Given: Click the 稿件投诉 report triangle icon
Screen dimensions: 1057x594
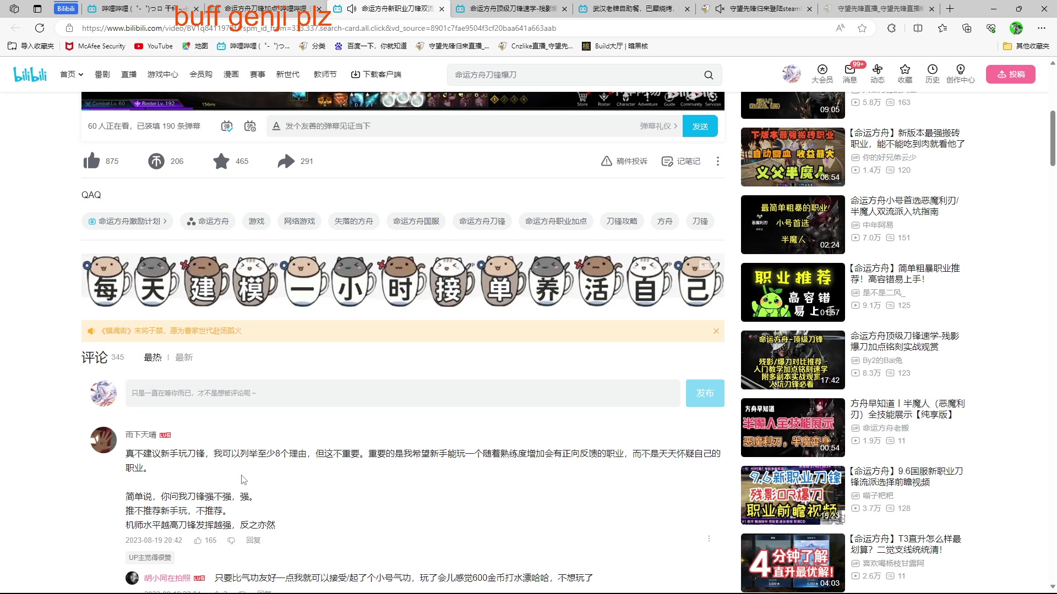Looking at the screenshot, I should tap(606, 161).
